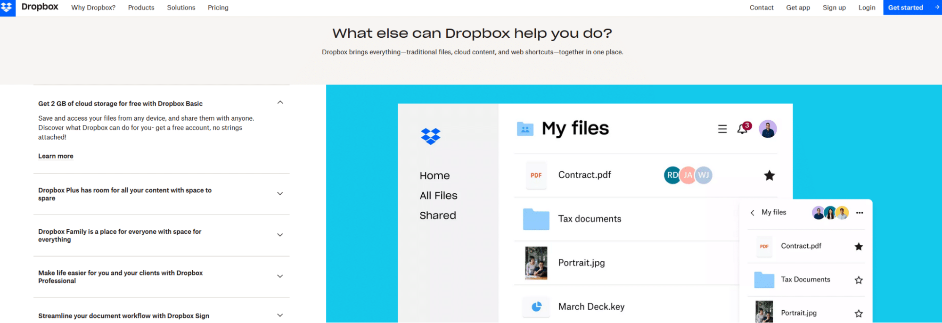This screenshot has height=323, width=942.
Task: Follow the Learn more link
Action: [x=56, y=156]
